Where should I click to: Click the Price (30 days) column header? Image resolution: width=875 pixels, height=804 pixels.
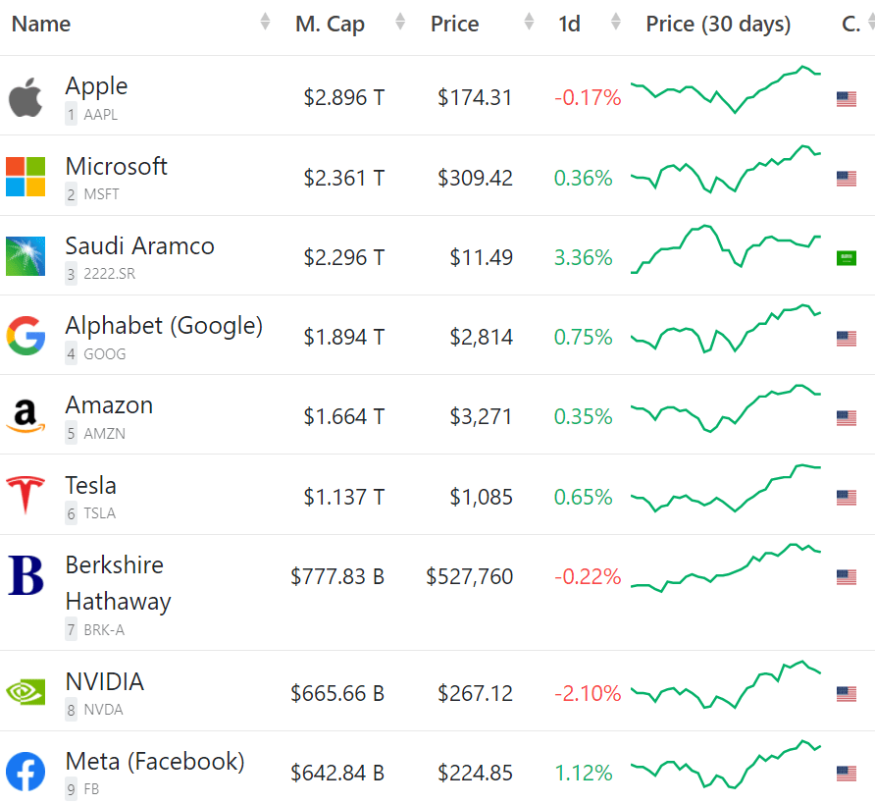pos(718,25)
